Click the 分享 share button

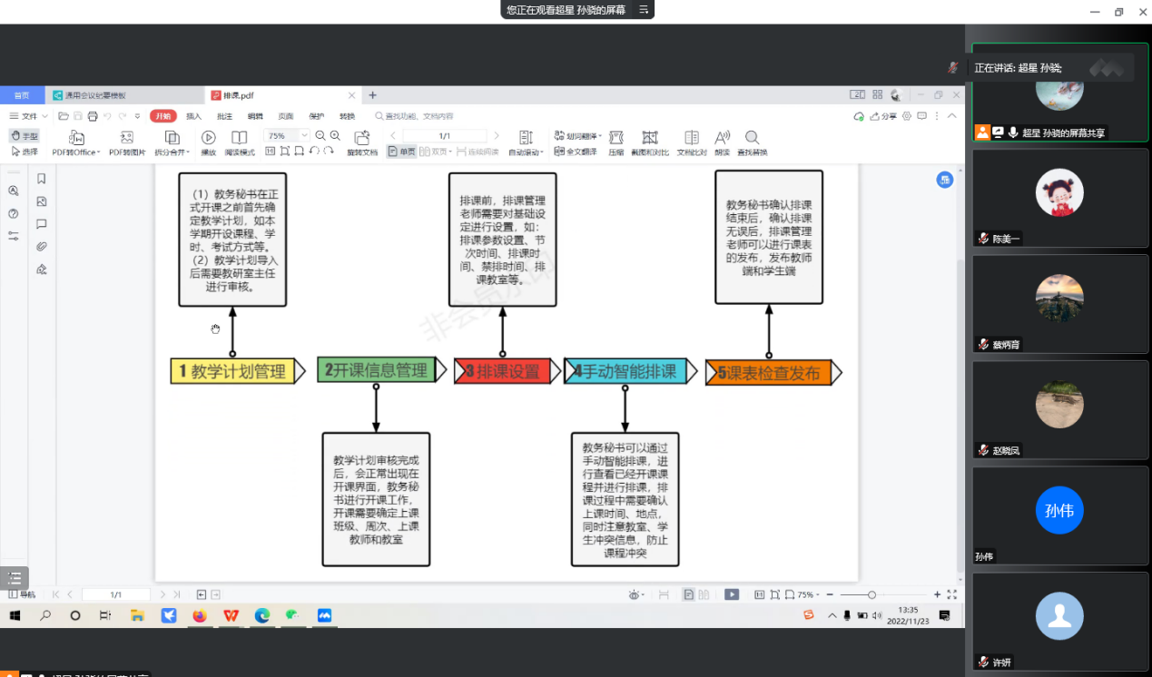[x=883, y=116]
